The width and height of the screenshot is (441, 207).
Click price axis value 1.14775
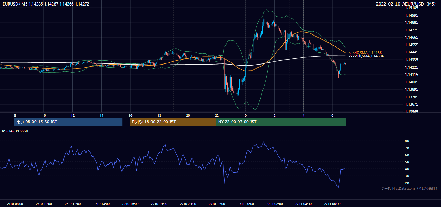coord(412,30)
